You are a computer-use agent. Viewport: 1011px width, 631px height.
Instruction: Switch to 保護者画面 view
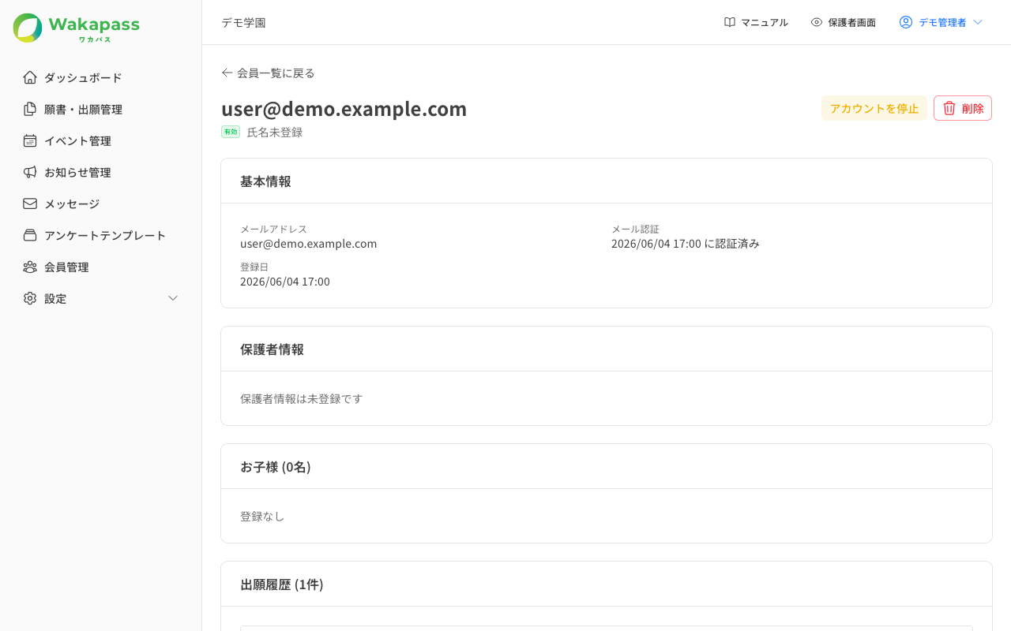coord(851,22)
